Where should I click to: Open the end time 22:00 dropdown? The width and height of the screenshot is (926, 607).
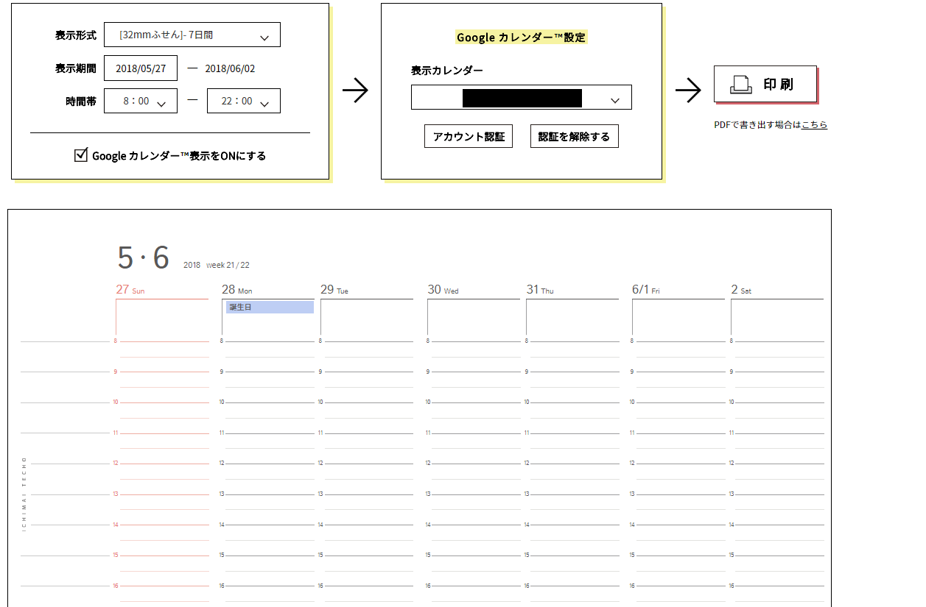point(243,101)
